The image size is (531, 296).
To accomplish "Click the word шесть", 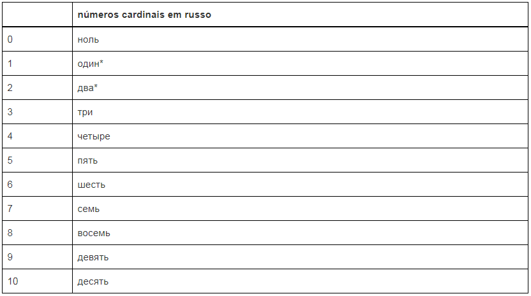I will 91,185.
